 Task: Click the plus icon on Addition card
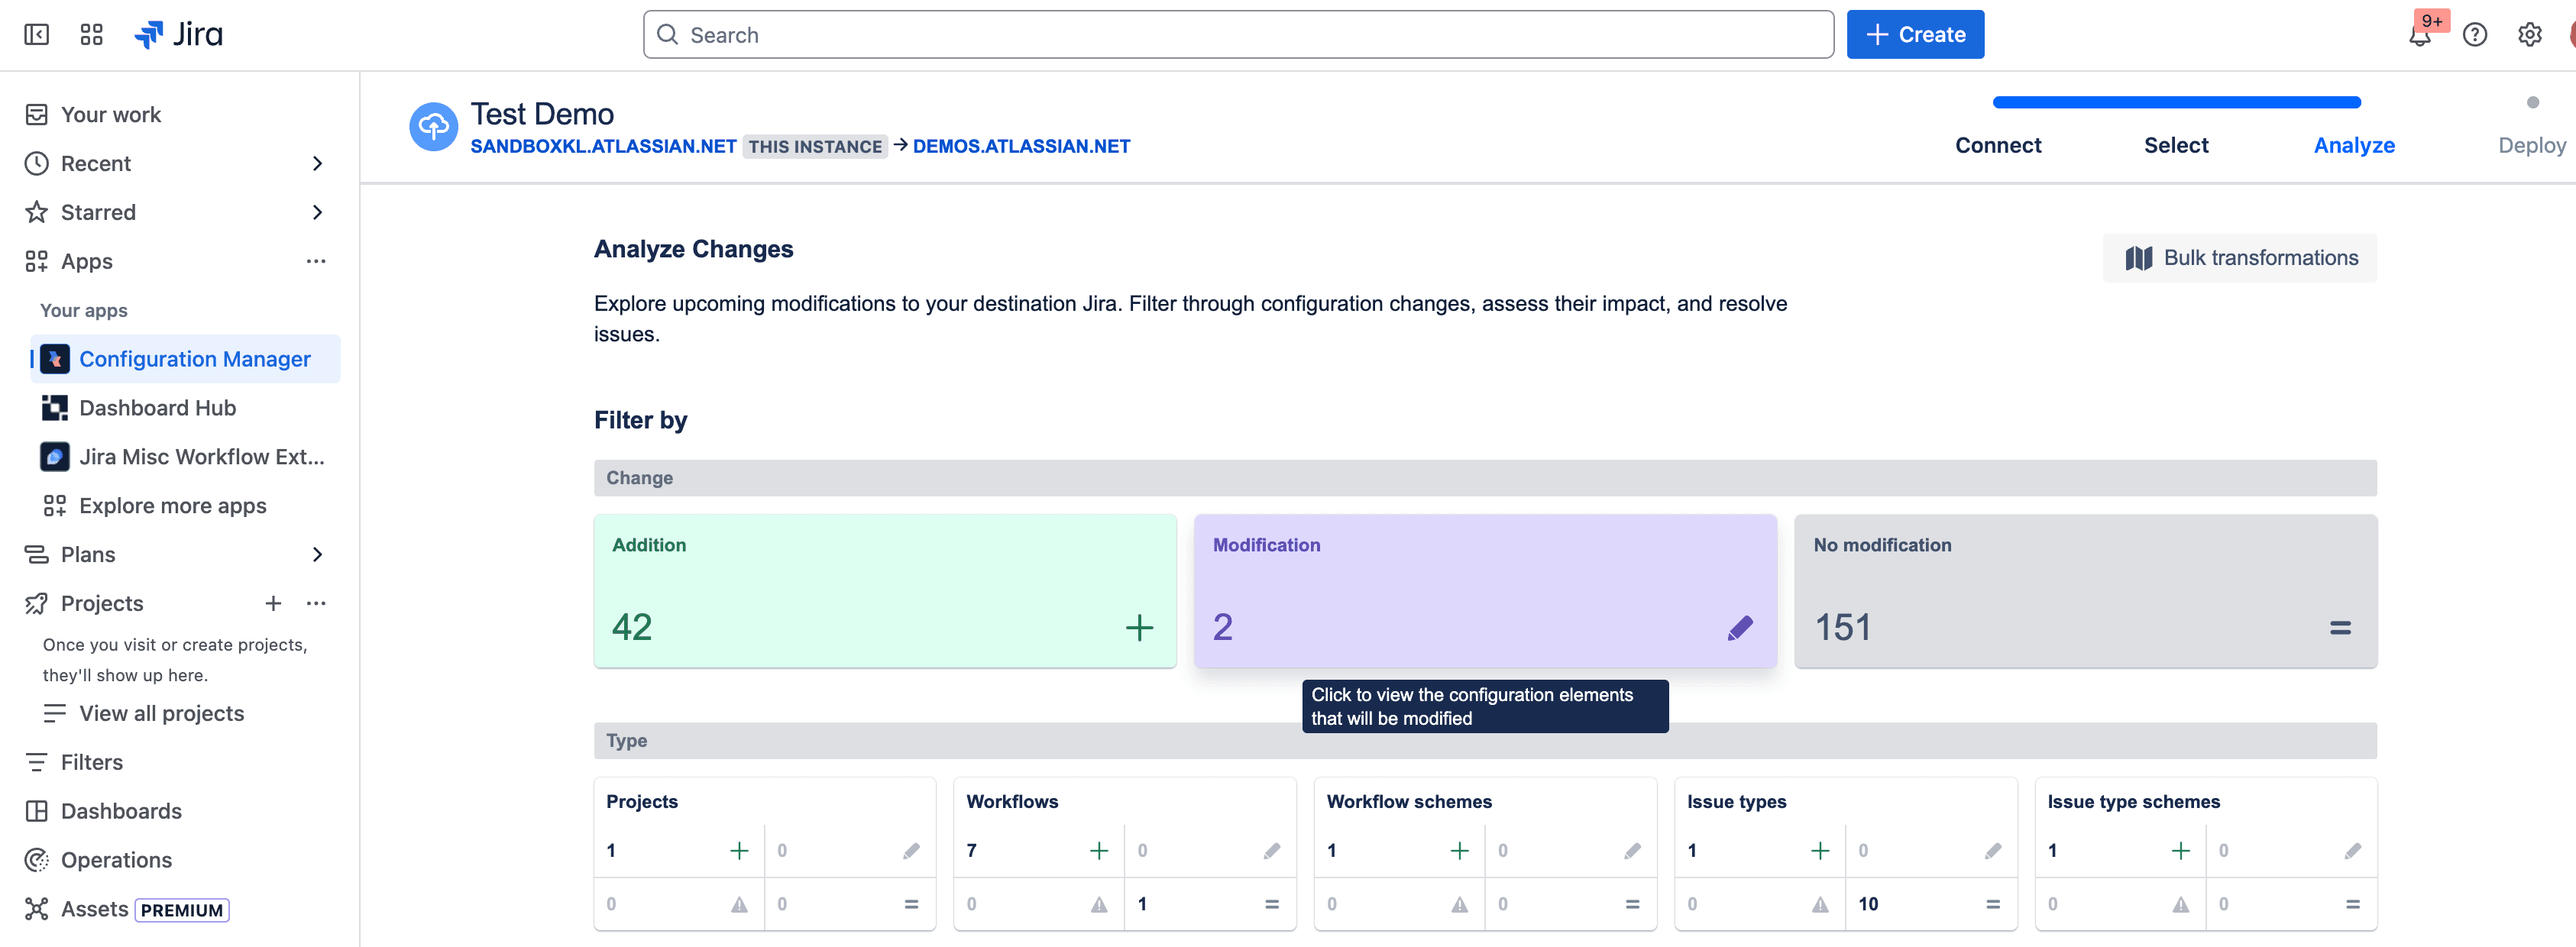click(1139, 628)
